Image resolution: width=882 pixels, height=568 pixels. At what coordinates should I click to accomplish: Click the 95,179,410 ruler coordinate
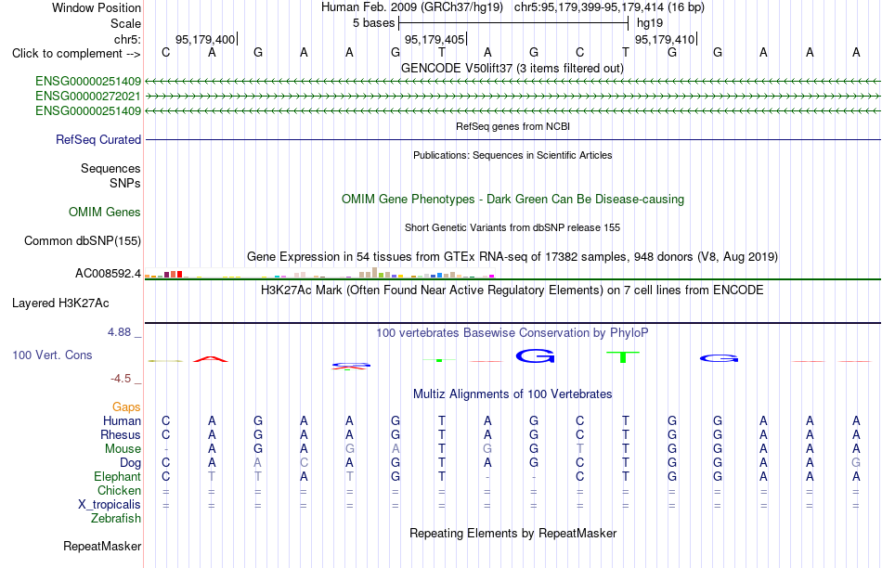[665, 39]
